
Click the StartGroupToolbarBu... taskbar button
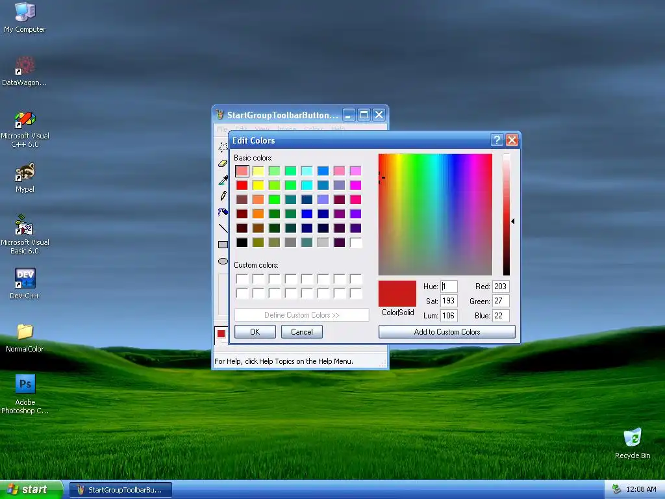[121, 490]
